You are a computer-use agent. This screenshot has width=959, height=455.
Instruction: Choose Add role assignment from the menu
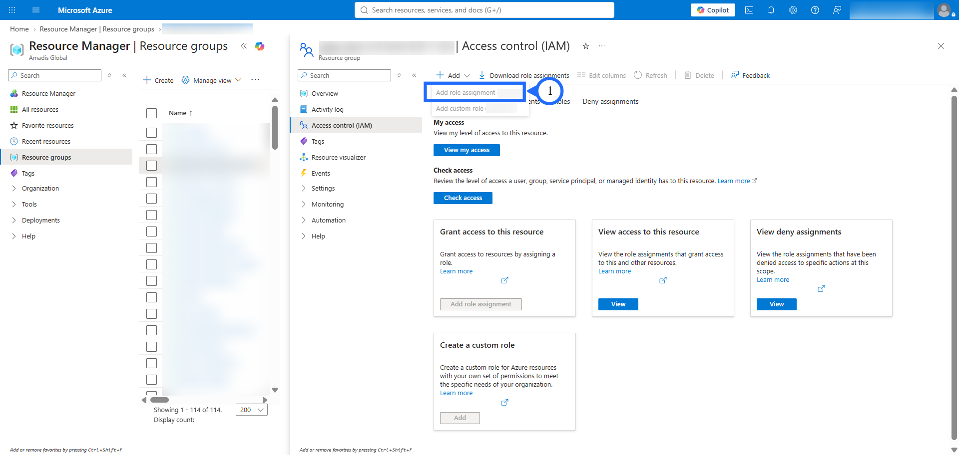click(475, 92)
